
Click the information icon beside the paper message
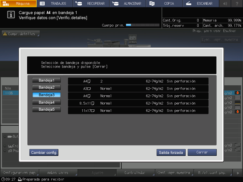[x=11, y=15]
